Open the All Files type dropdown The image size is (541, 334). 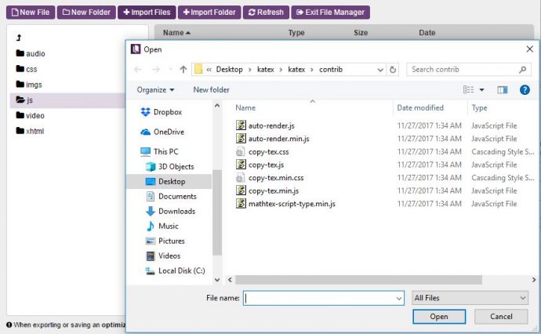(470, 298)
